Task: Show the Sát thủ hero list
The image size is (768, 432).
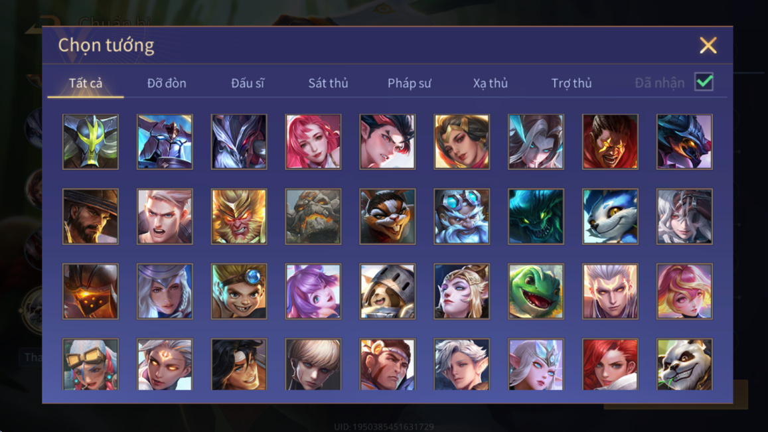Action: coord(328,83)
